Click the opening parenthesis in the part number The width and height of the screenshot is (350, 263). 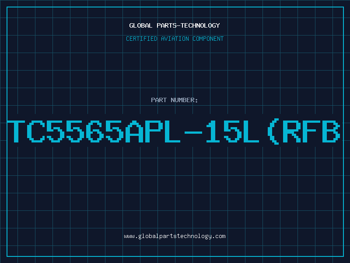click(273, 131)
